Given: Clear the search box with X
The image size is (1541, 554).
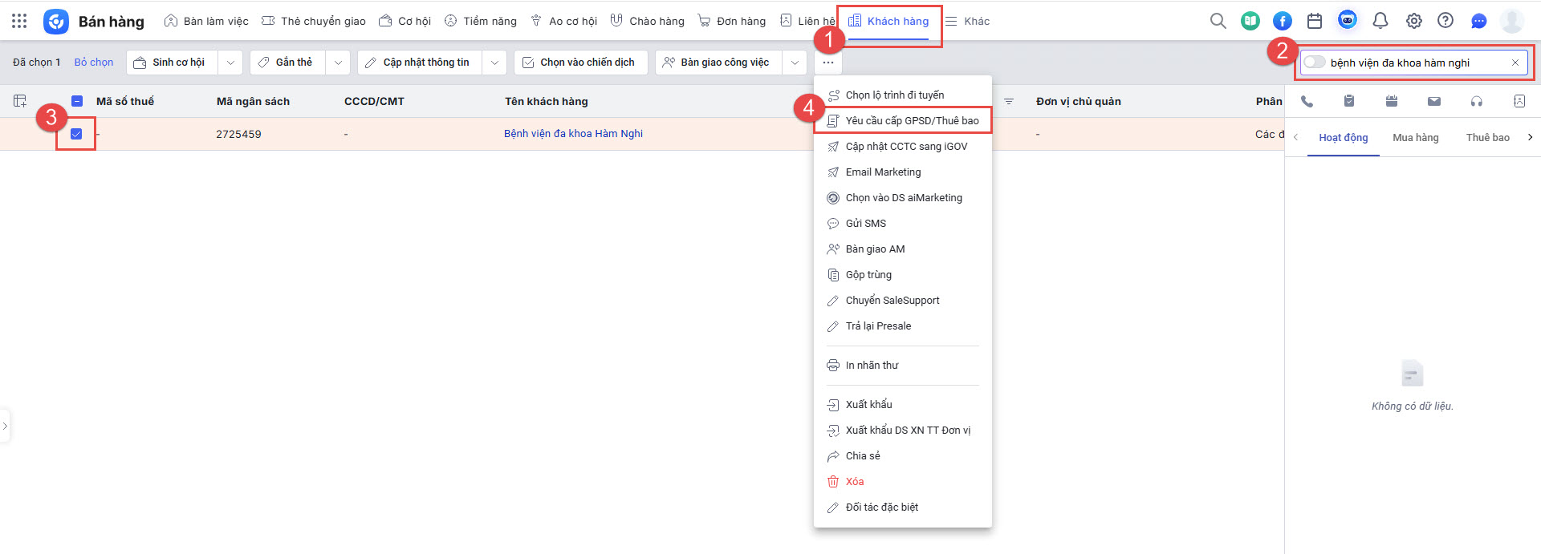Looking at the screenshot, I should 1515,63.
